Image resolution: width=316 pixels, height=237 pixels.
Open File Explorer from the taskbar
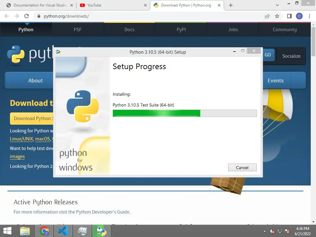[25, 231]
